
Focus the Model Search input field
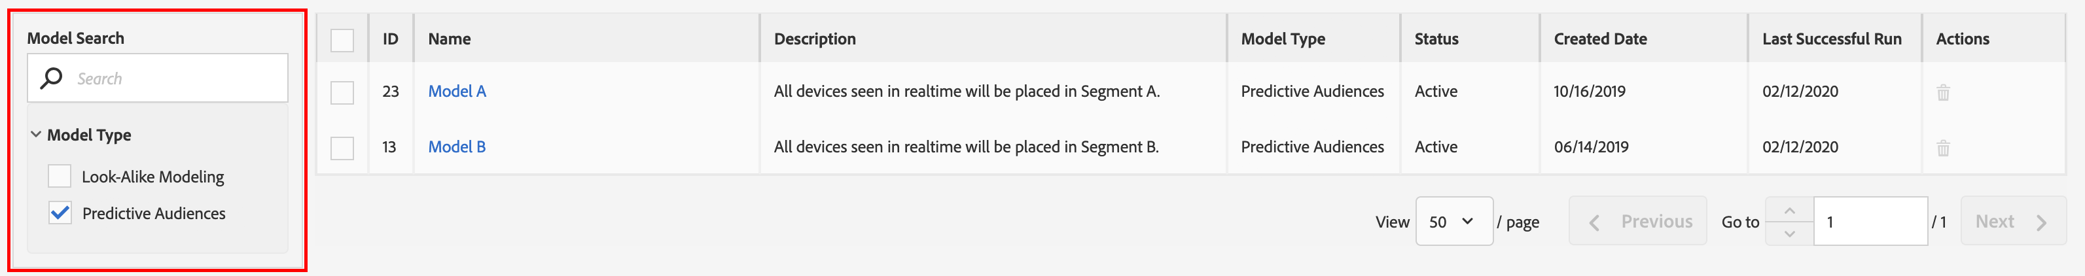[x=158, y=78]
